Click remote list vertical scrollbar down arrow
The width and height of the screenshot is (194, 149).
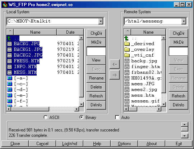(163, 105)
